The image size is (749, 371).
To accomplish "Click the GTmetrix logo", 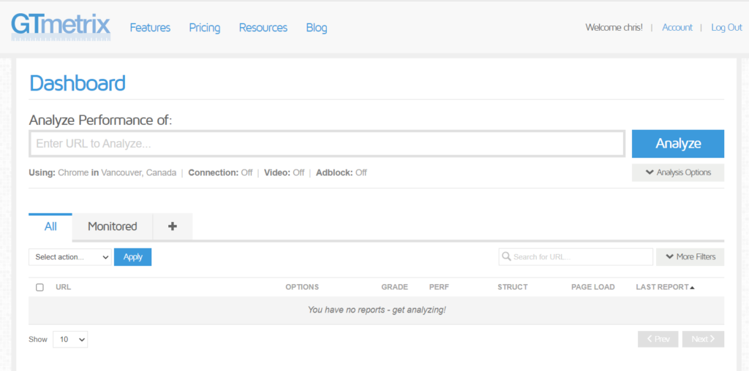I will pyautogui.click(x=61, y=27).
